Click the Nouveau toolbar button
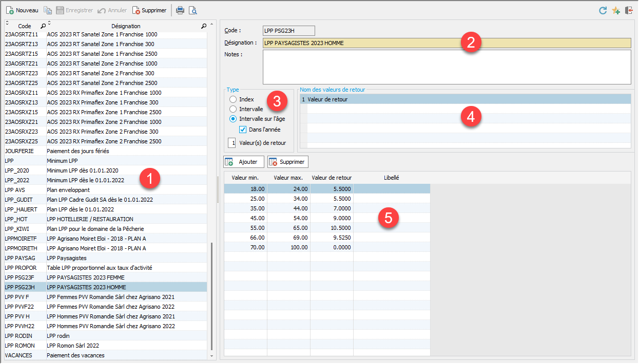The height and width of the screenshot is (364, 639). [22, 10]
